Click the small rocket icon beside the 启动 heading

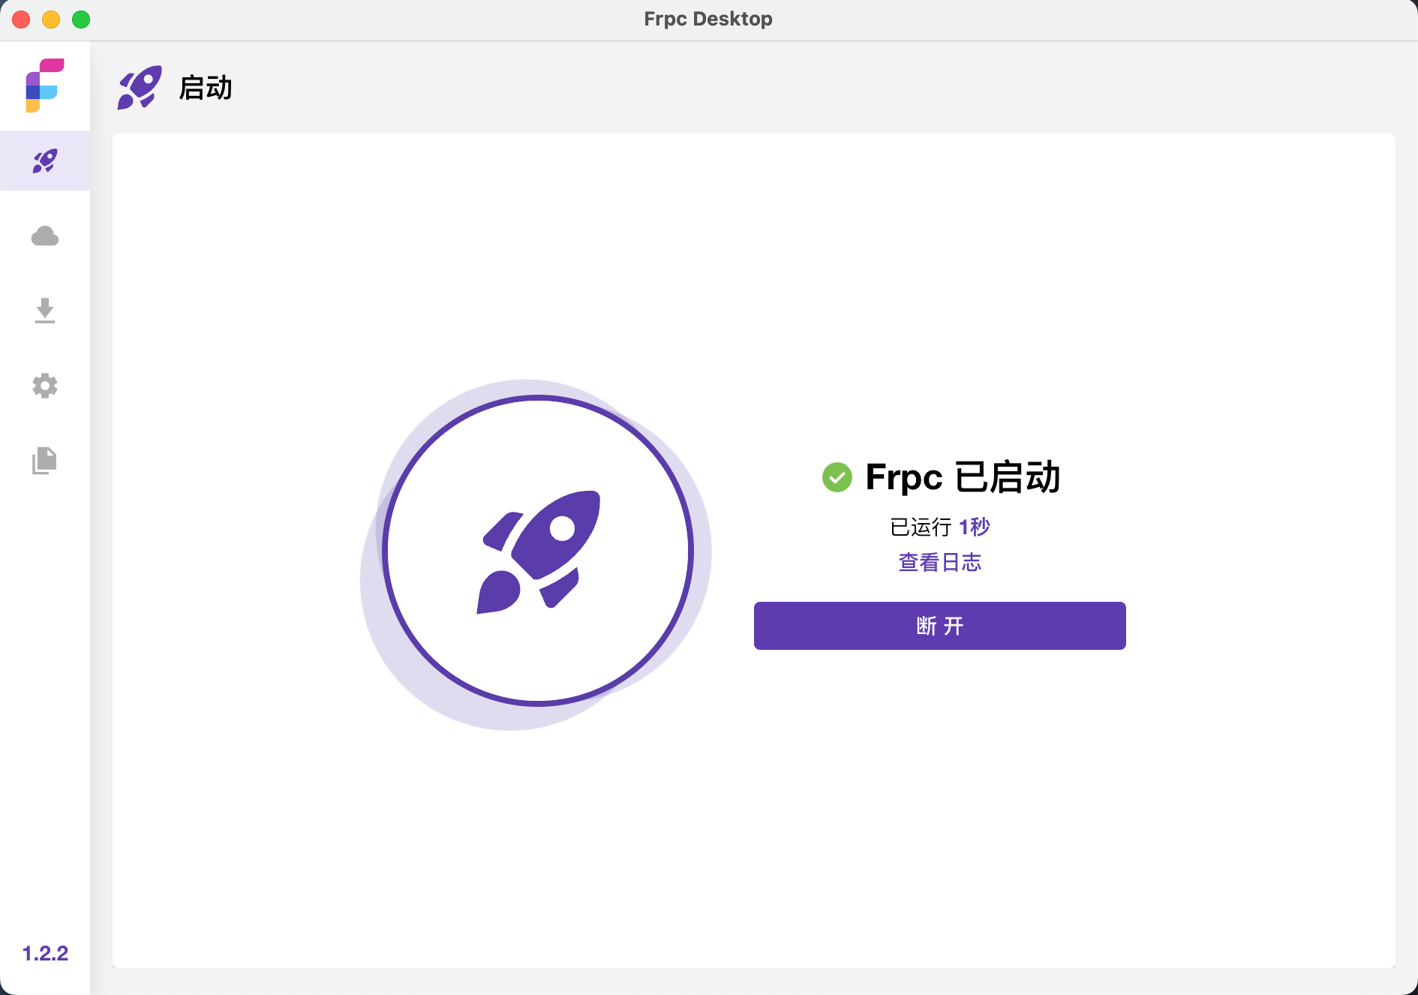pos(140,88)
